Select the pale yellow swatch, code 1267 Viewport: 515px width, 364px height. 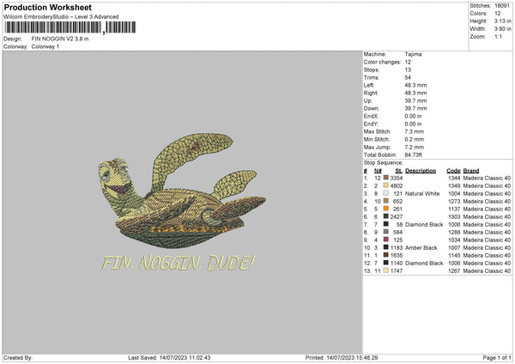click(x=386, y=270)
